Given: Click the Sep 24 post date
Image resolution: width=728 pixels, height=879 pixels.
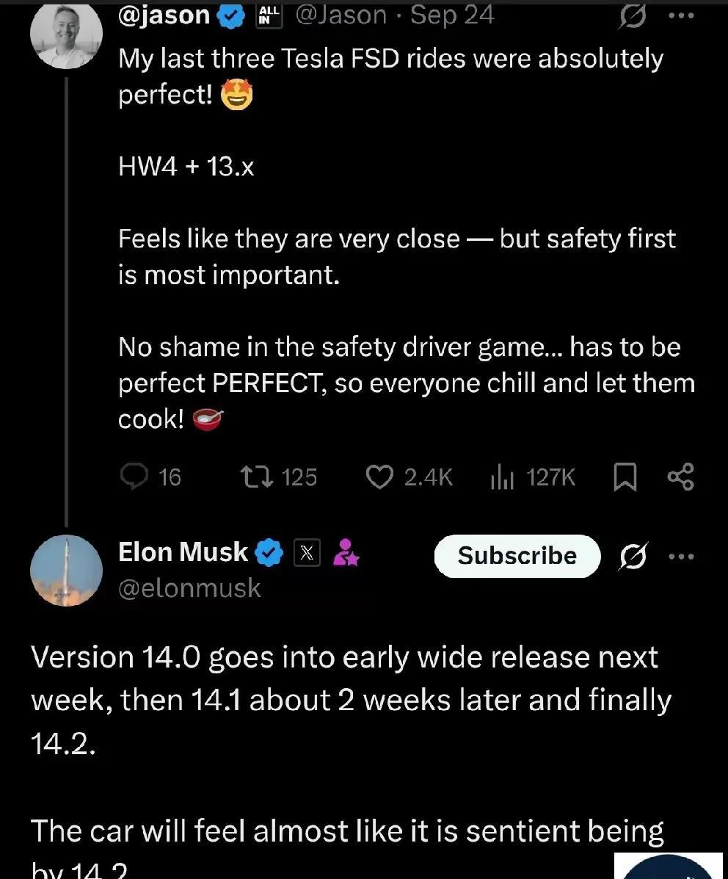Looking at the screenshot, I should click(x=452, y=15).
